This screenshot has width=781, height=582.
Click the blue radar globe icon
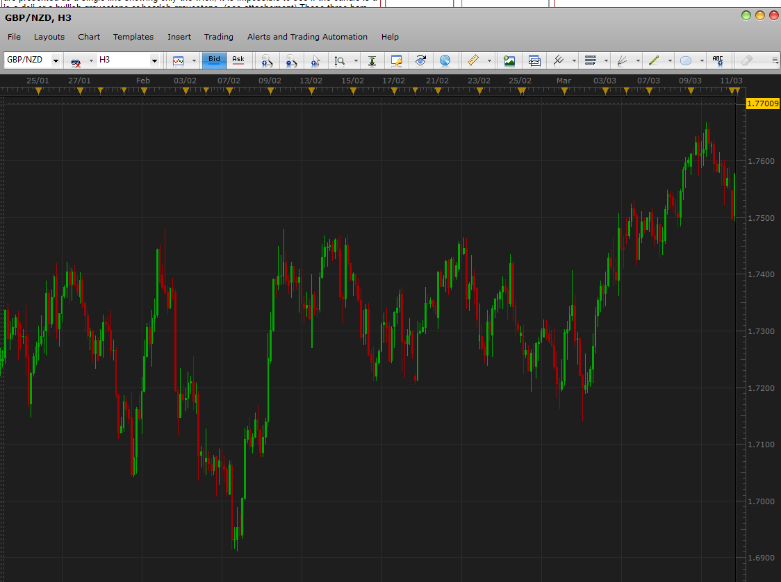445,60
